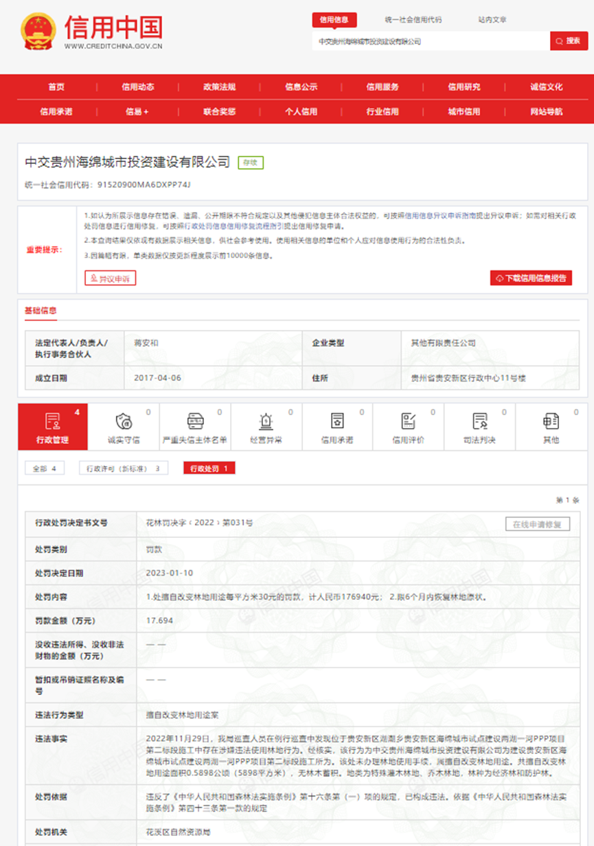Select the 行政许可（新标准）3 filter
The height and width of the screenshot is (846, 594).
[x=123, y=468]
